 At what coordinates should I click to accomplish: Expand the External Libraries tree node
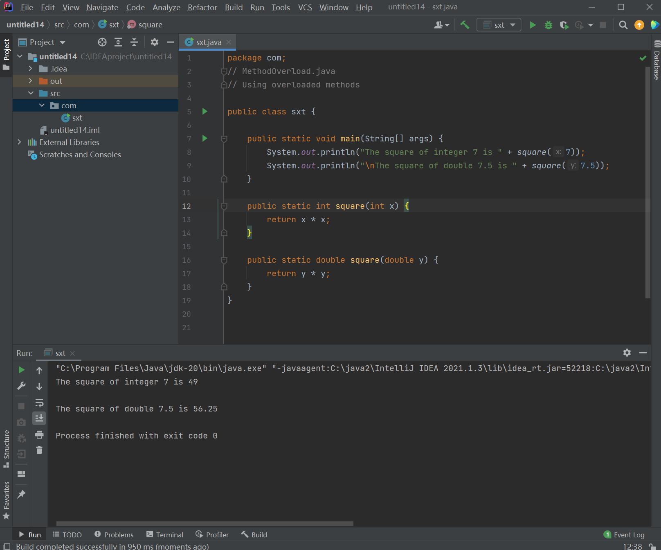19,142
